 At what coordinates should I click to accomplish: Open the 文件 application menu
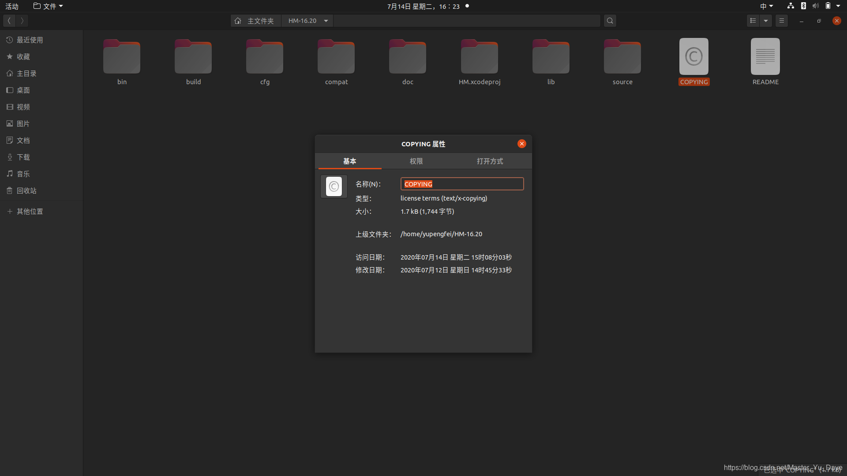pyautogui.click(x=48, y=6)
